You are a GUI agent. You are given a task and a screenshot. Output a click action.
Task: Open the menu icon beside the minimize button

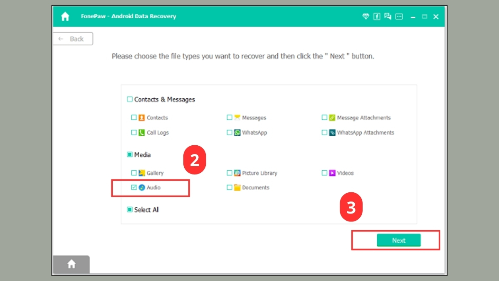[399, 17]
